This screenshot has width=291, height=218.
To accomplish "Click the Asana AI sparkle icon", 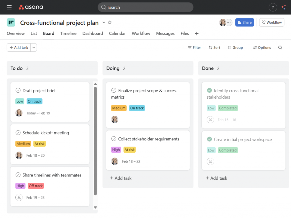I will 283,7.
